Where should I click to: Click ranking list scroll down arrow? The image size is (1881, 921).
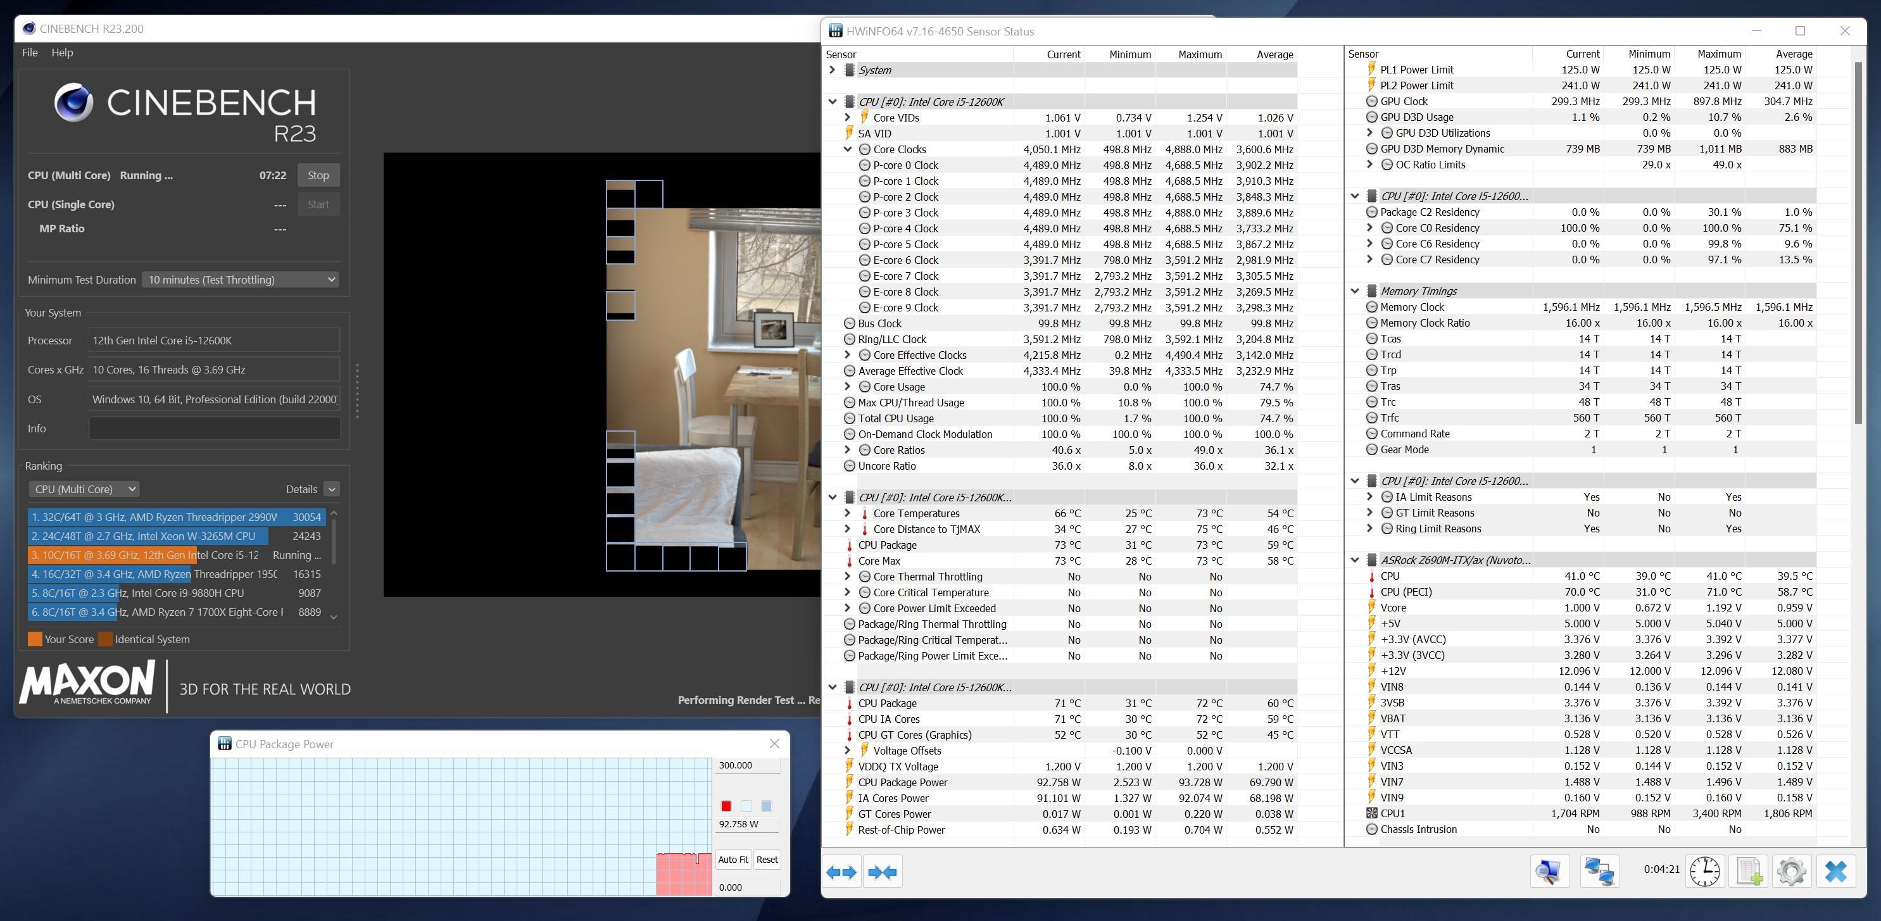point(334,617)
